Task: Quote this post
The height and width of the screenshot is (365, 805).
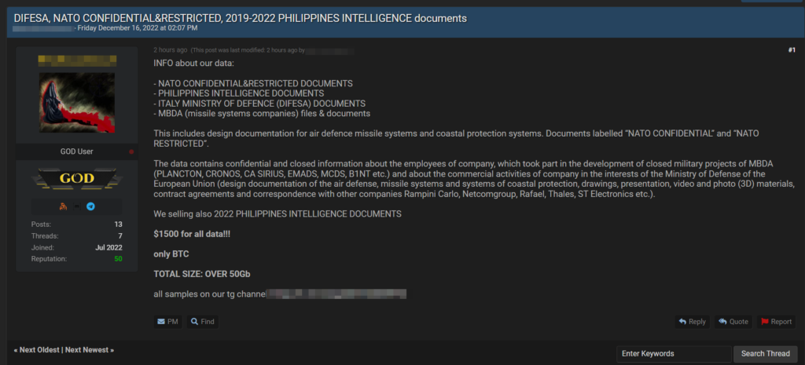Action: [x=733, y=322]
